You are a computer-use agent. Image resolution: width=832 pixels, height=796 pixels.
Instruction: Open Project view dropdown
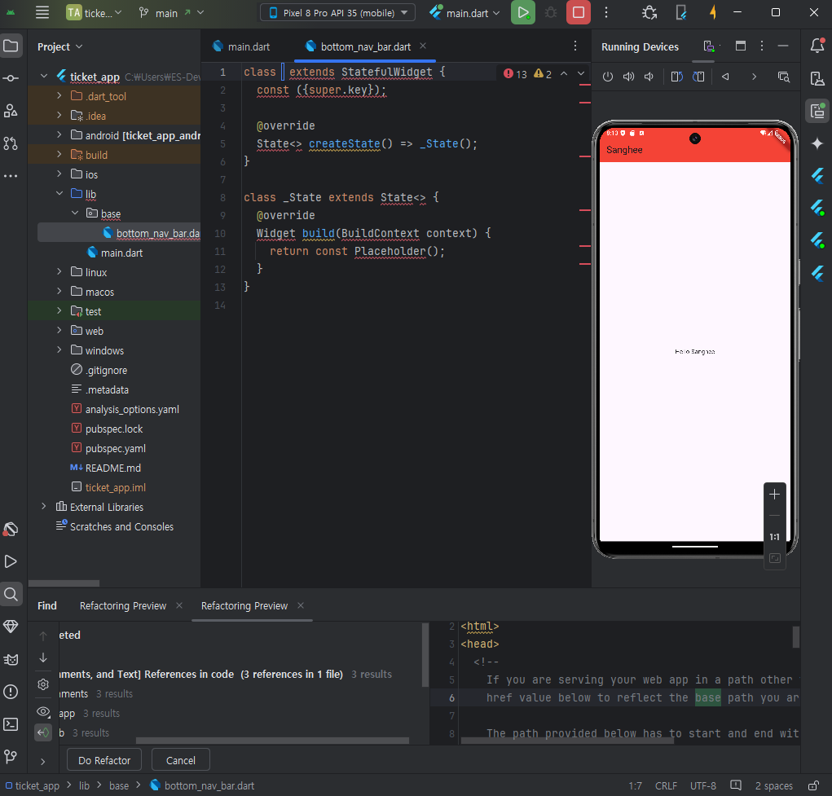coord(60,46)
